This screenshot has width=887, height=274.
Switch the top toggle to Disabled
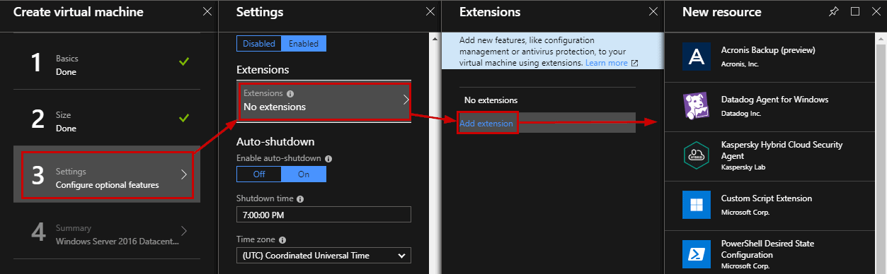258,44
